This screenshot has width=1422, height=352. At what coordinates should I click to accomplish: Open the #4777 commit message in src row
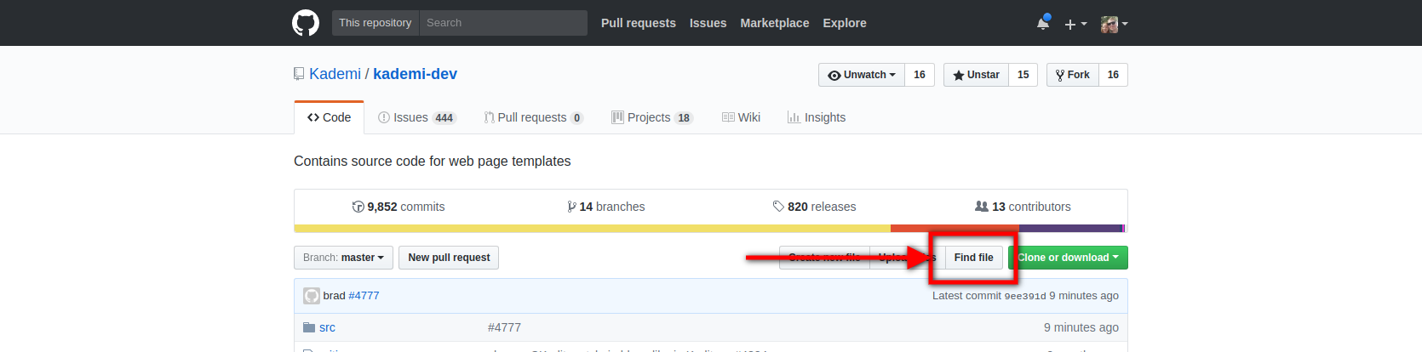504,327
